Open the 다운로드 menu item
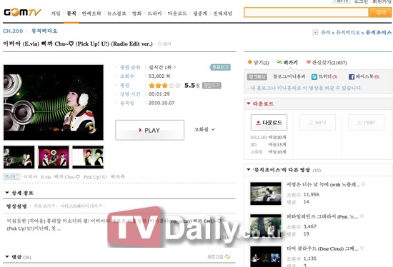This screenshot has height=267, width=393. coord(177,14)
